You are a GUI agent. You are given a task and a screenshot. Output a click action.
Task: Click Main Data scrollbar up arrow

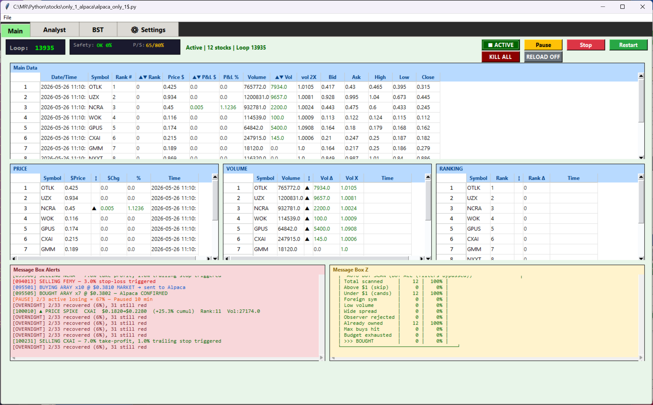[x=641, y=76]
